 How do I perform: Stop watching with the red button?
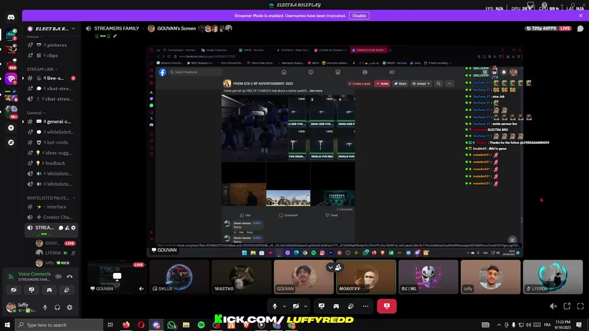(x=387, y=306)
